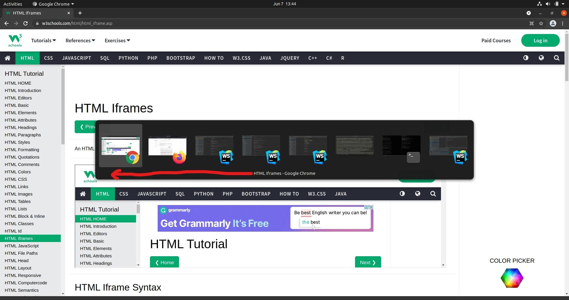Open the globe translate icon

[541, 58]
